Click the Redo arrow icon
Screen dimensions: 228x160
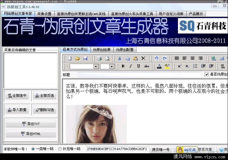164,58
